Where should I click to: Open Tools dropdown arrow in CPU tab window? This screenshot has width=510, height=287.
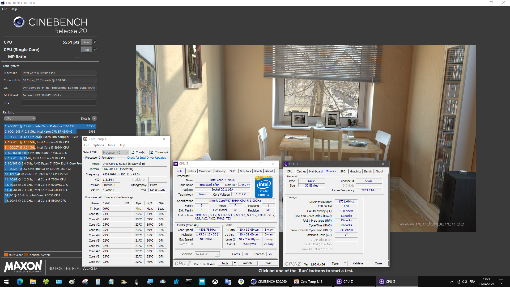point(235,263)
